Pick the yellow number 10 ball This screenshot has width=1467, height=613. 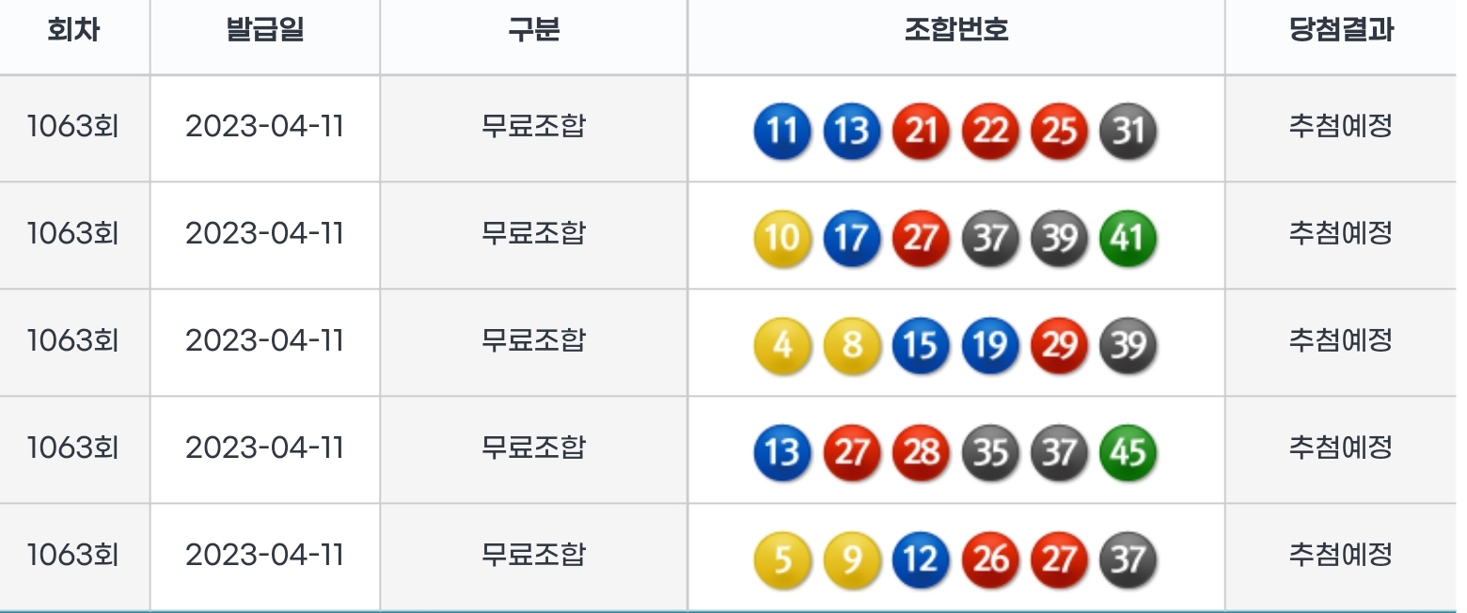pyautogui.click(x=781, y=238)
